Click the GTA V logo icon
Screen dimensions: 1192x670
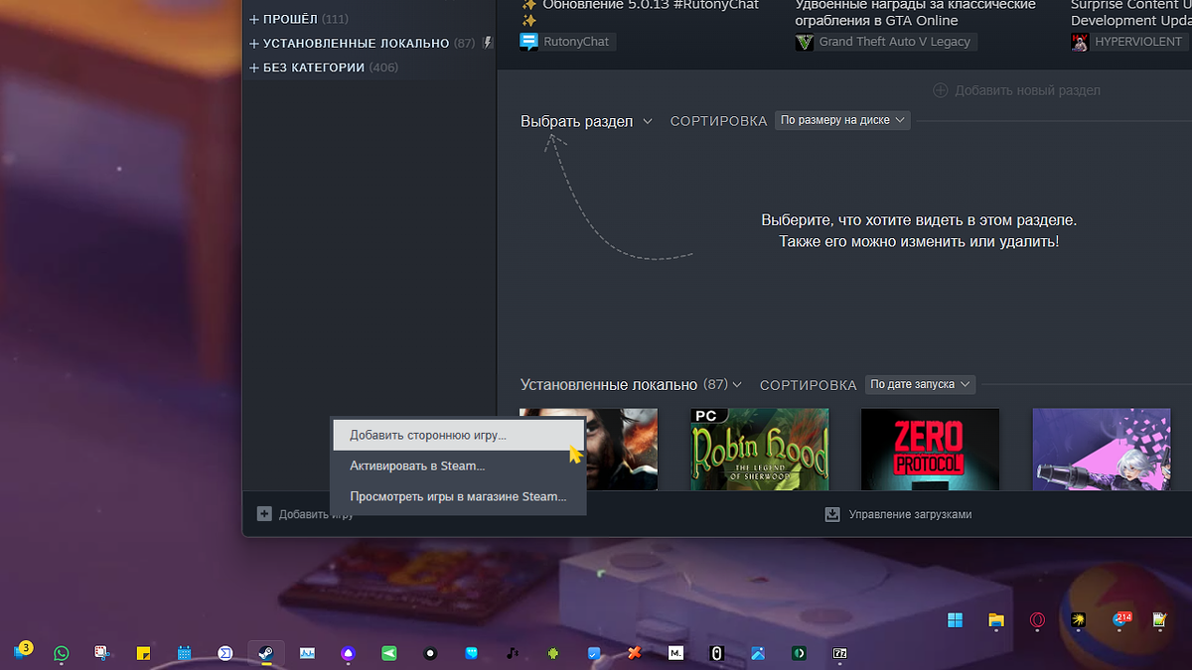pos(804,42)
